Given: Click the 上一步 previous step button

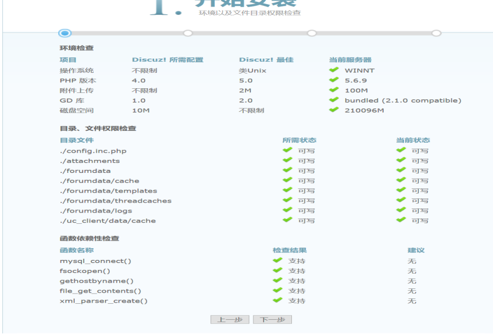Looking at the screenshot, I should click(230, 320).
